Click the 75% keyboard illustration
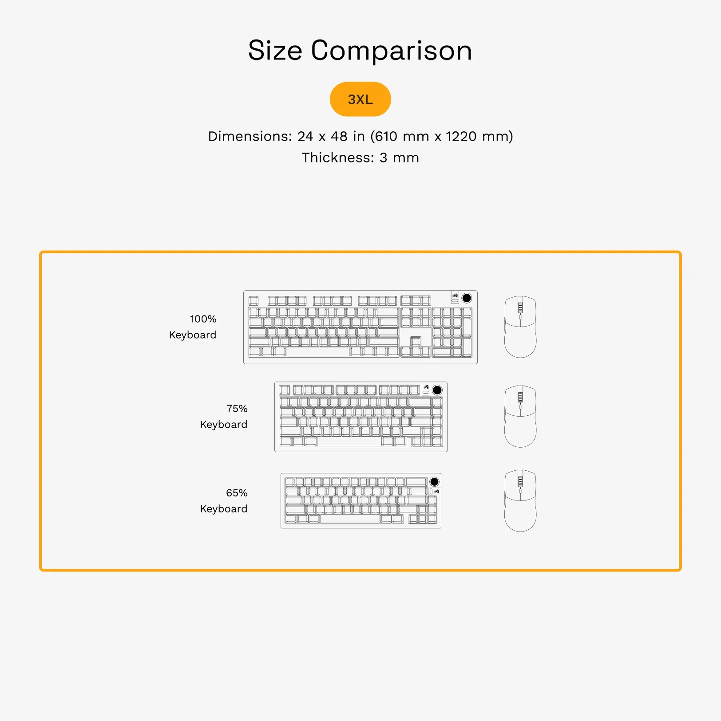 coord(360,417)
